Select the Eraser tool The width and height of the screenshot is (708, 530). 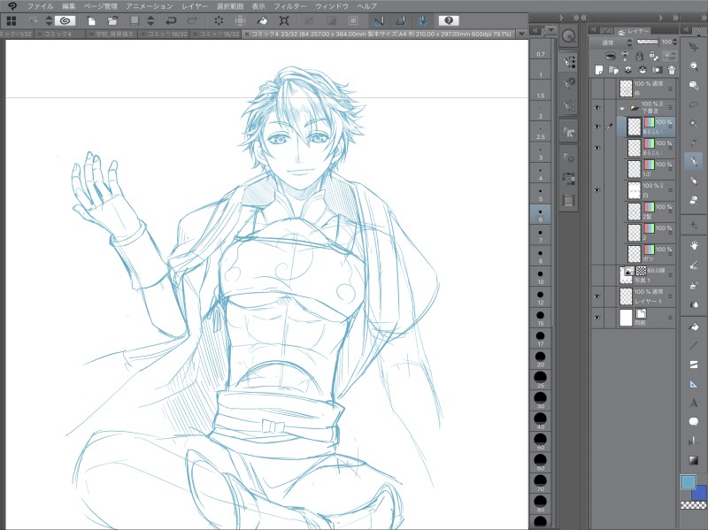click(694, 200)
